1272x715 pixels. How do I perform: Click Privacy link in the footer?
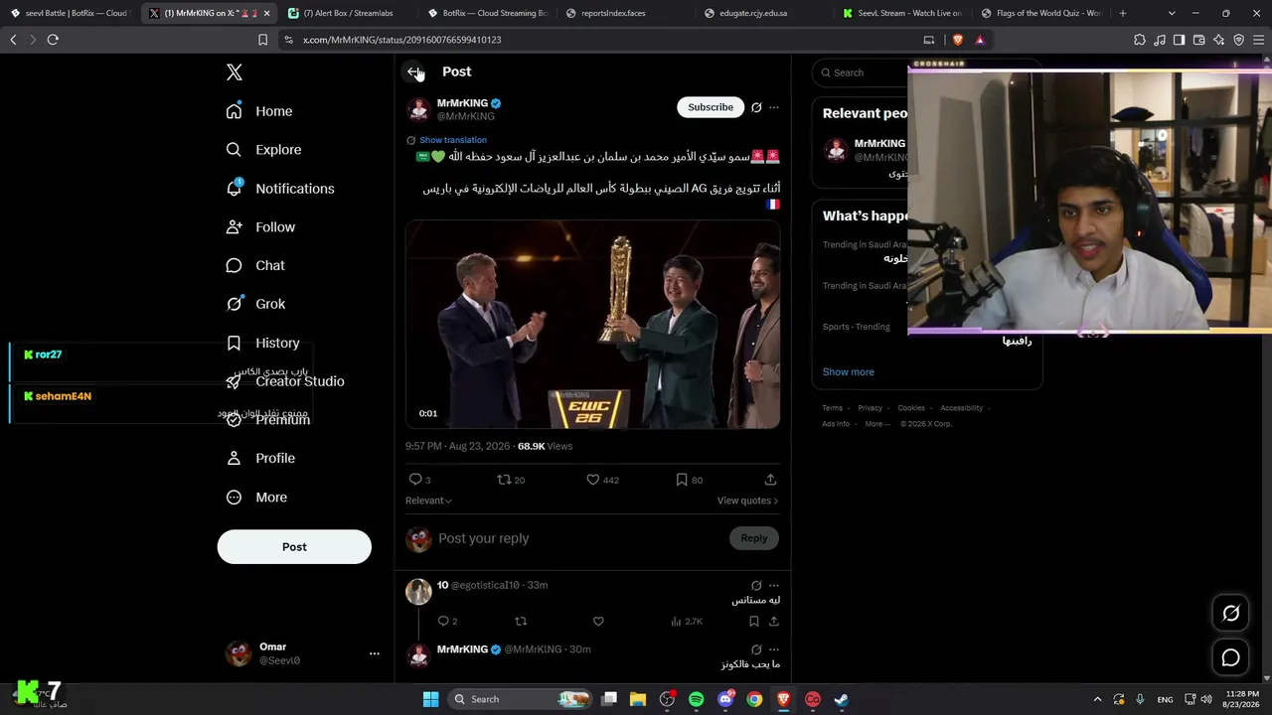point(871,408)
